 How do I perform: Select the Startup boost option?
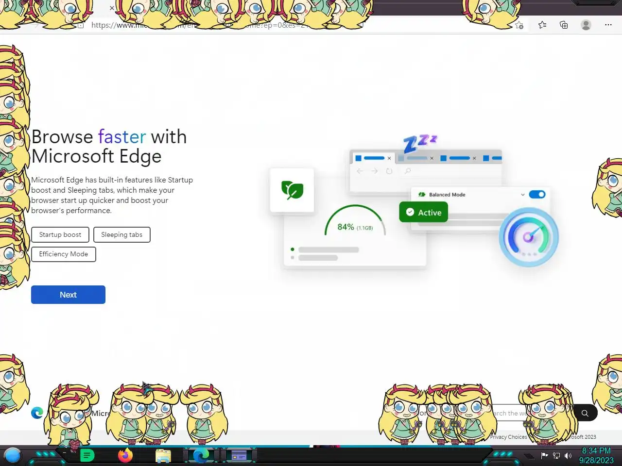coord(60,234)
